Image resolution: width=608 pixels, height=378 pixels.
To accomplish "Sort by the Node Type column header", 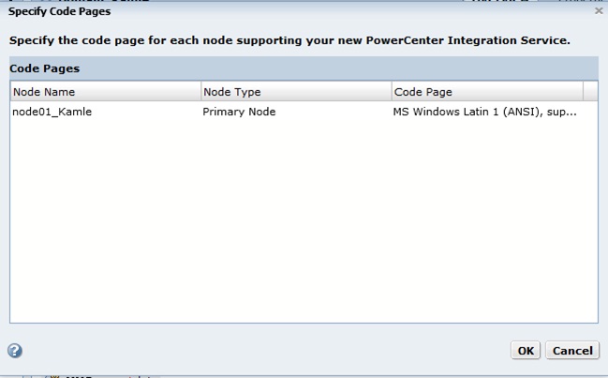I will 296,92.
